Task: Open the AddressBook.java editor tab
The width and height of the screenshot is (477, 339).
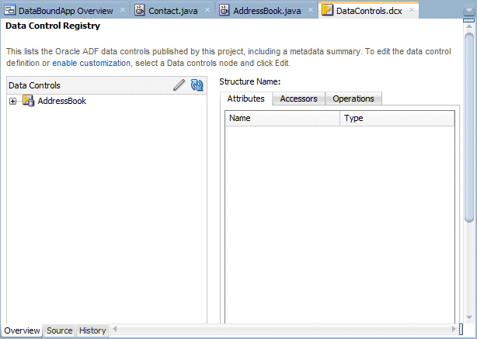Action: click(x=267, y=11)
